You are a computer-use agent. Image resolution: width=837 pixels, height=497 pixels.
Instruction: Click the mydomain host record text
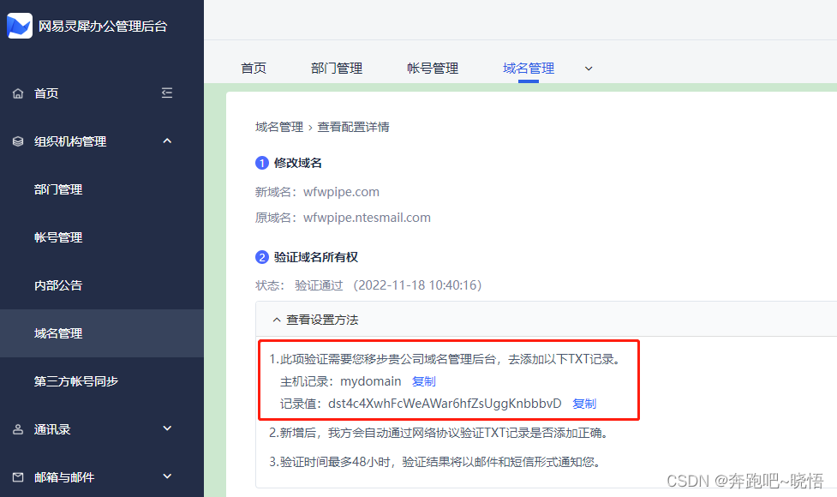point(370,381)
